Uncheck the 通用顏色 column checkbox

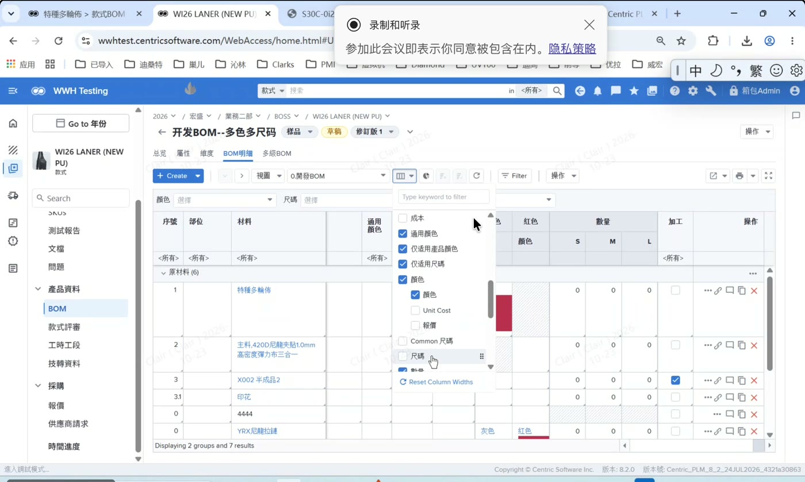coord(403,234)
